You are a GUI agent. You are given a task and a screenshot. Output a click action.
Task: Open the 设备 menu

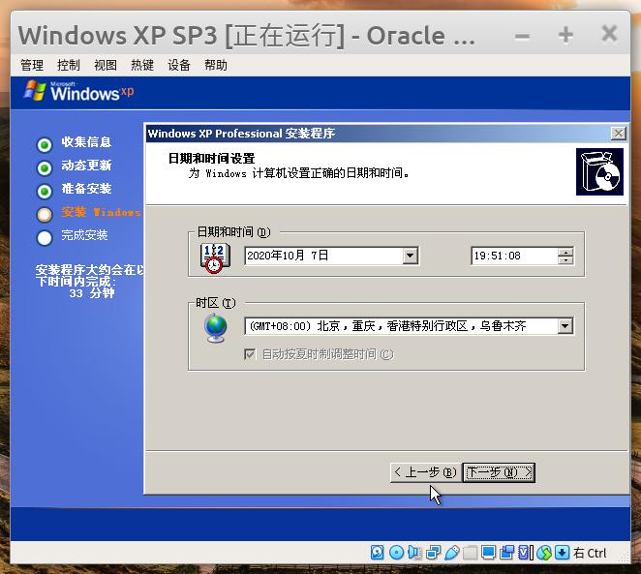pos(179,65)
